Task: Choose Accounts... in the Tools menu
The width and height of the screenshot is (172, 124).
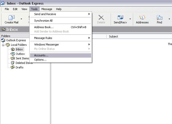Action: (61, 55)
